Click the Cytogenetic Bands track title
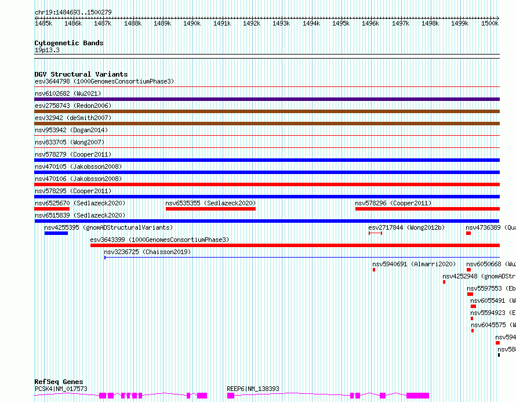 (69, 43)
